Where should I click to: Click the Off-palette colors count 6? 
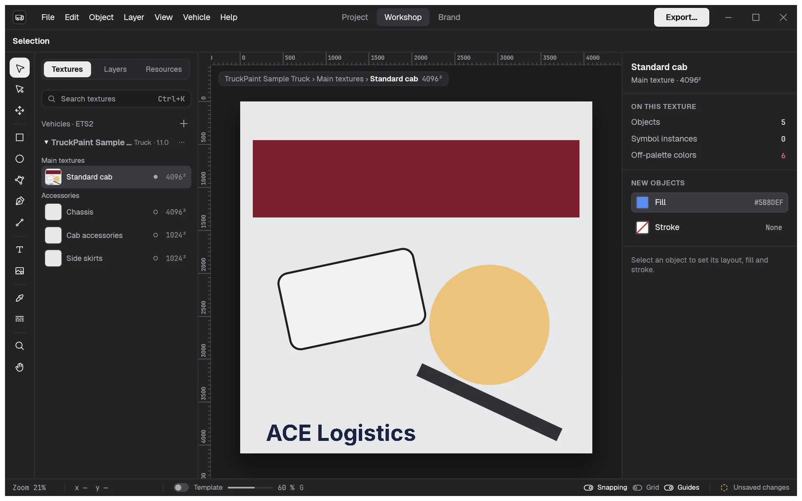[783, 155]
